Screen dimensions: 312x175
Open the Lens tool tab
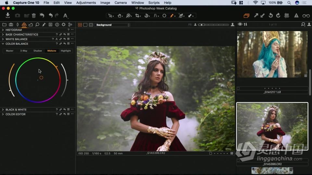(18, 25)
